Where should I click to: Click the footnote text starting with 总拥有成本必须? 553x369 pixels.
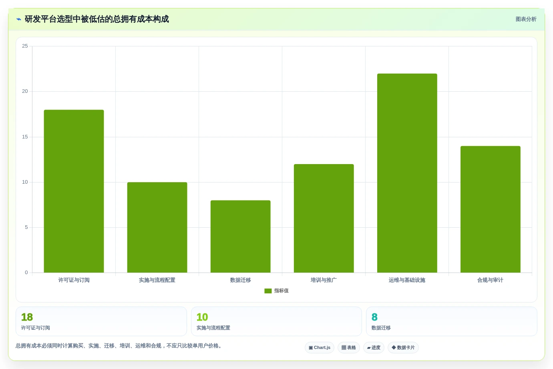[x=119, y=346]
